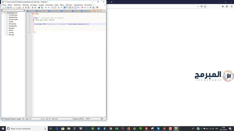Click the Windows (CR LF) status bar entry
The image size is (234, 131).
coord(78,119)
